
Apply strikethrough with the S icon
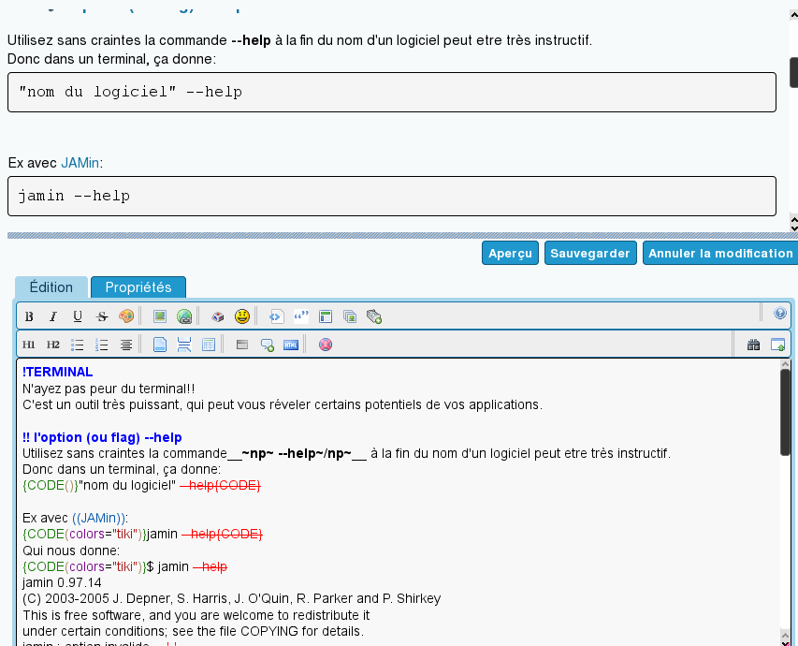coord(102,316)
